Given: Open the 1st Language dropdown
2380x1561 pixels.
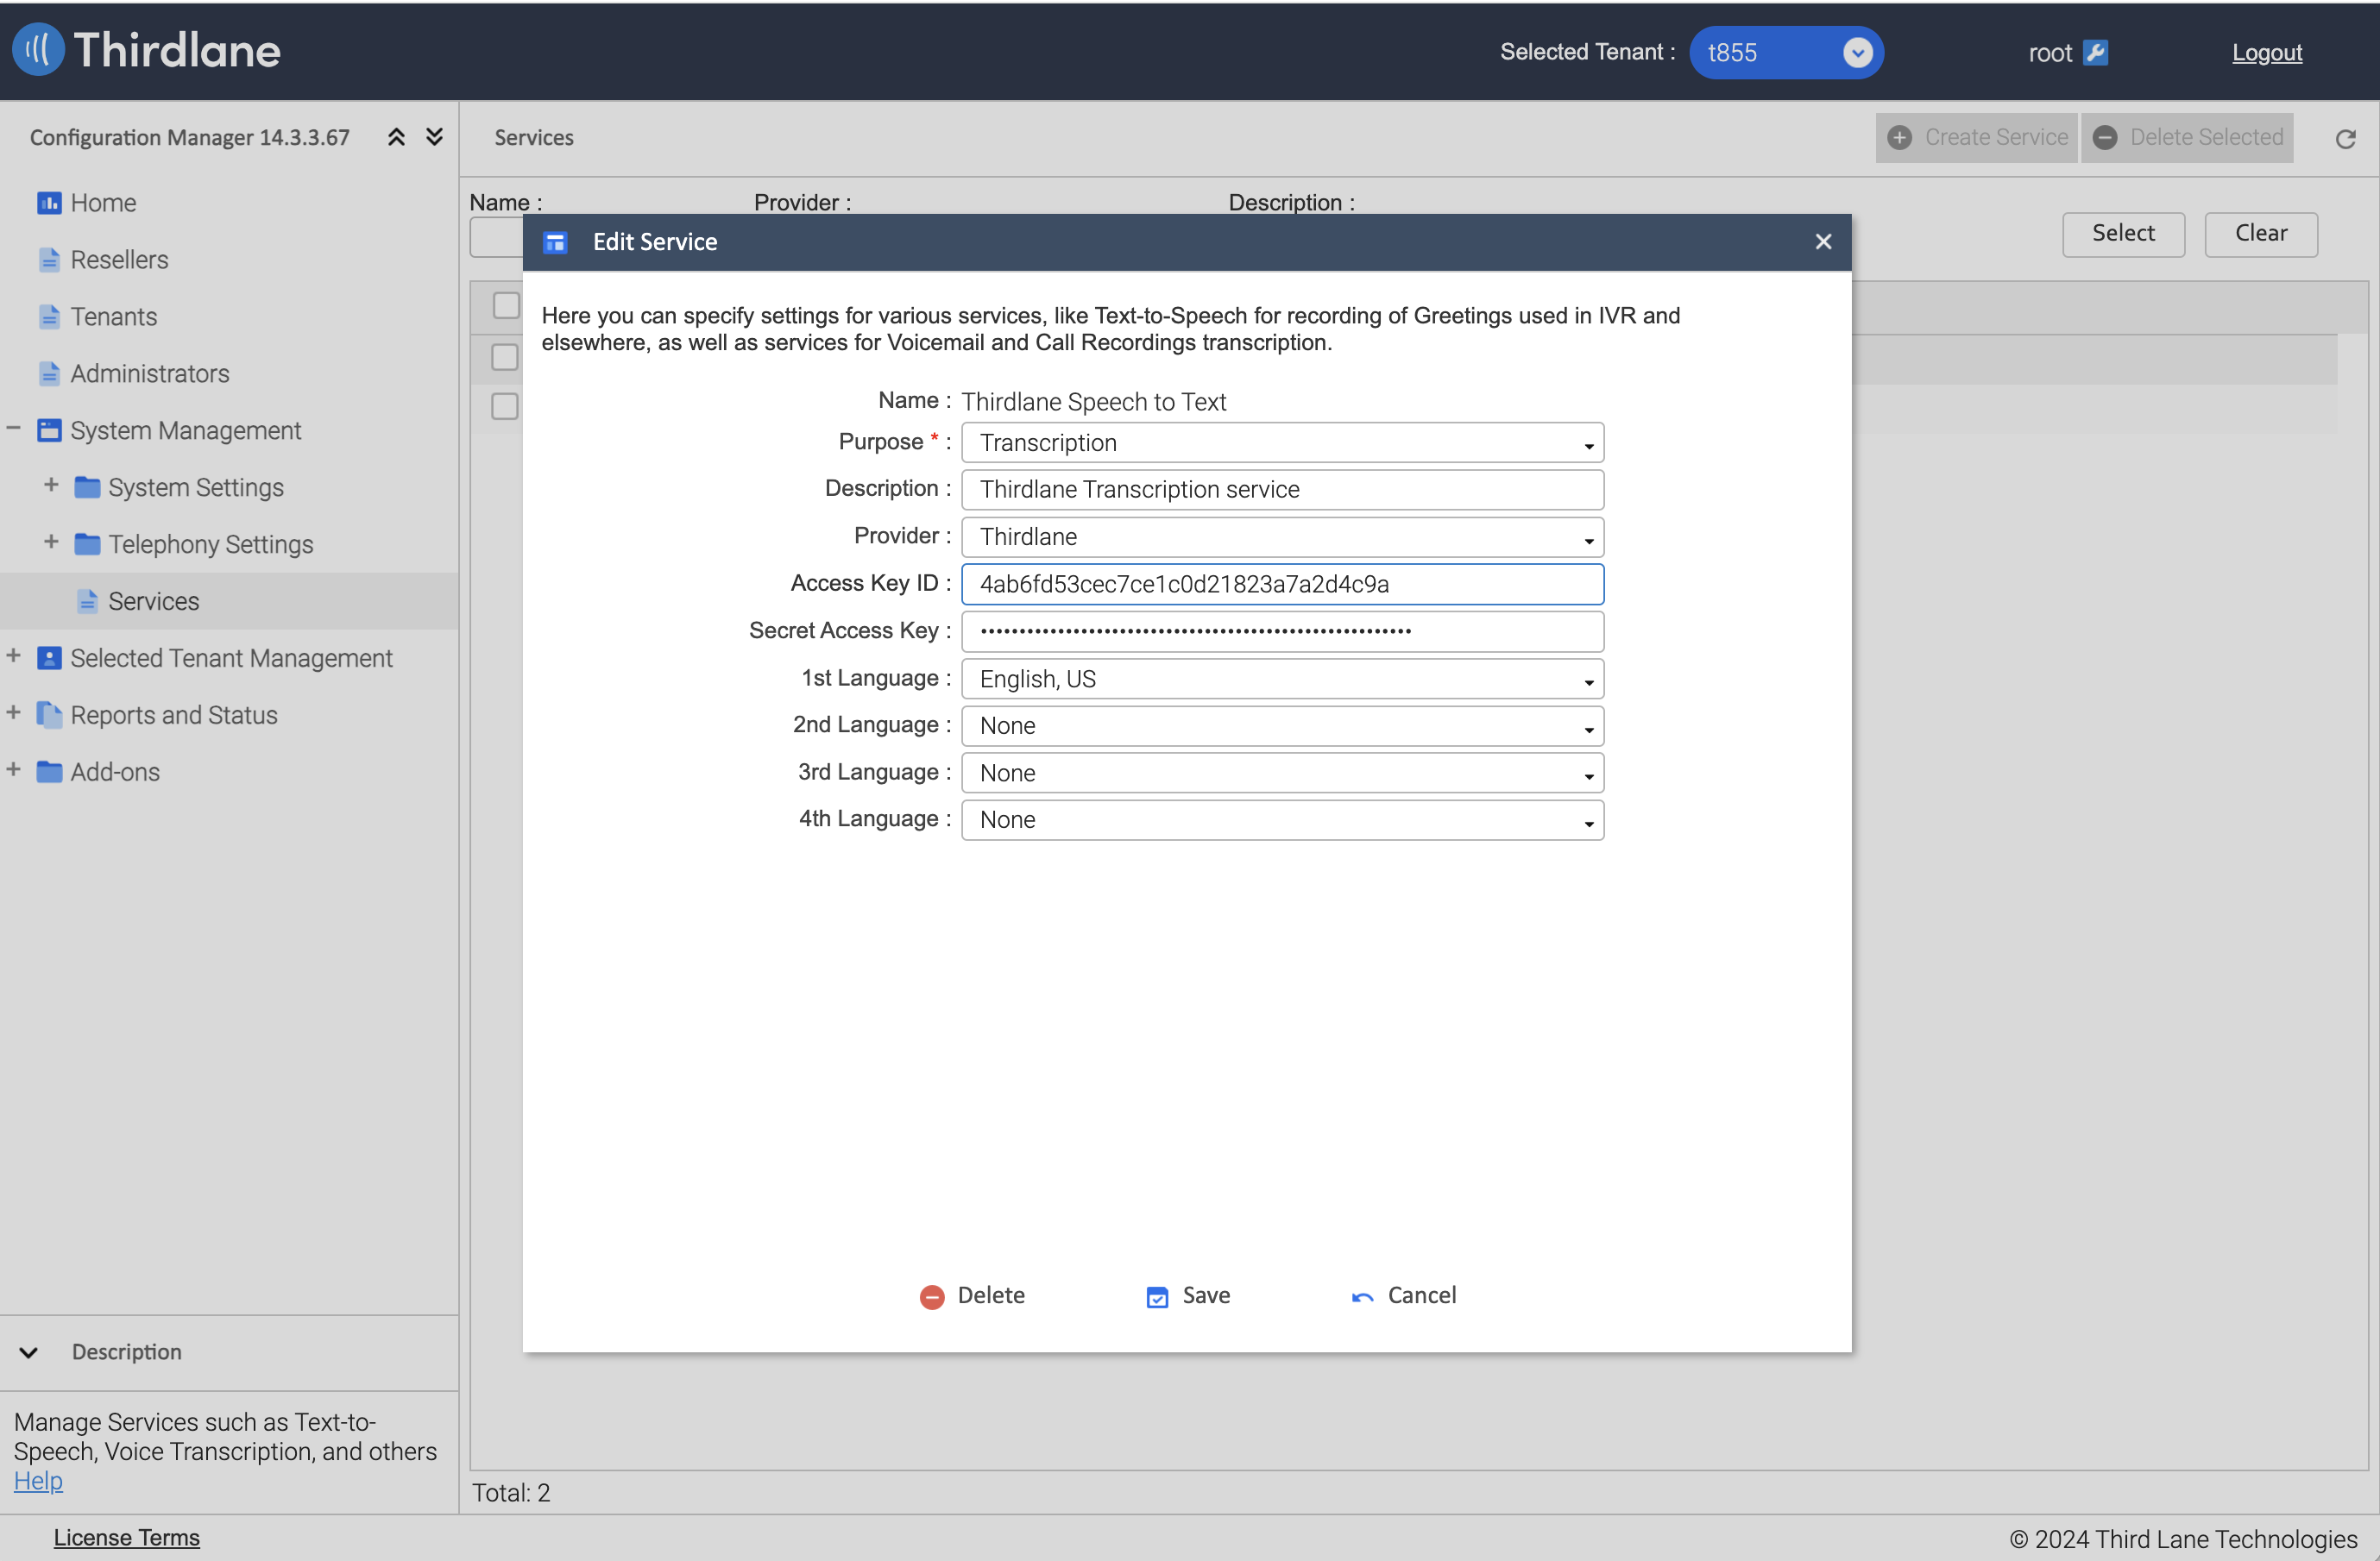Looking at the screenshot, I should (x=1282, y=680).
